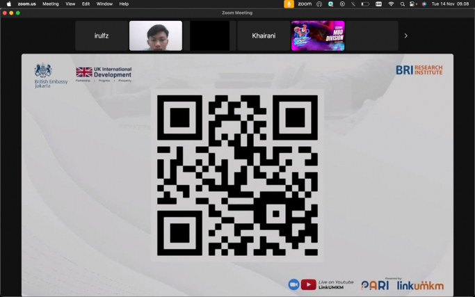475x297 pixels.
Task: Open Siri from the menu bar
Action: point(424,4)
